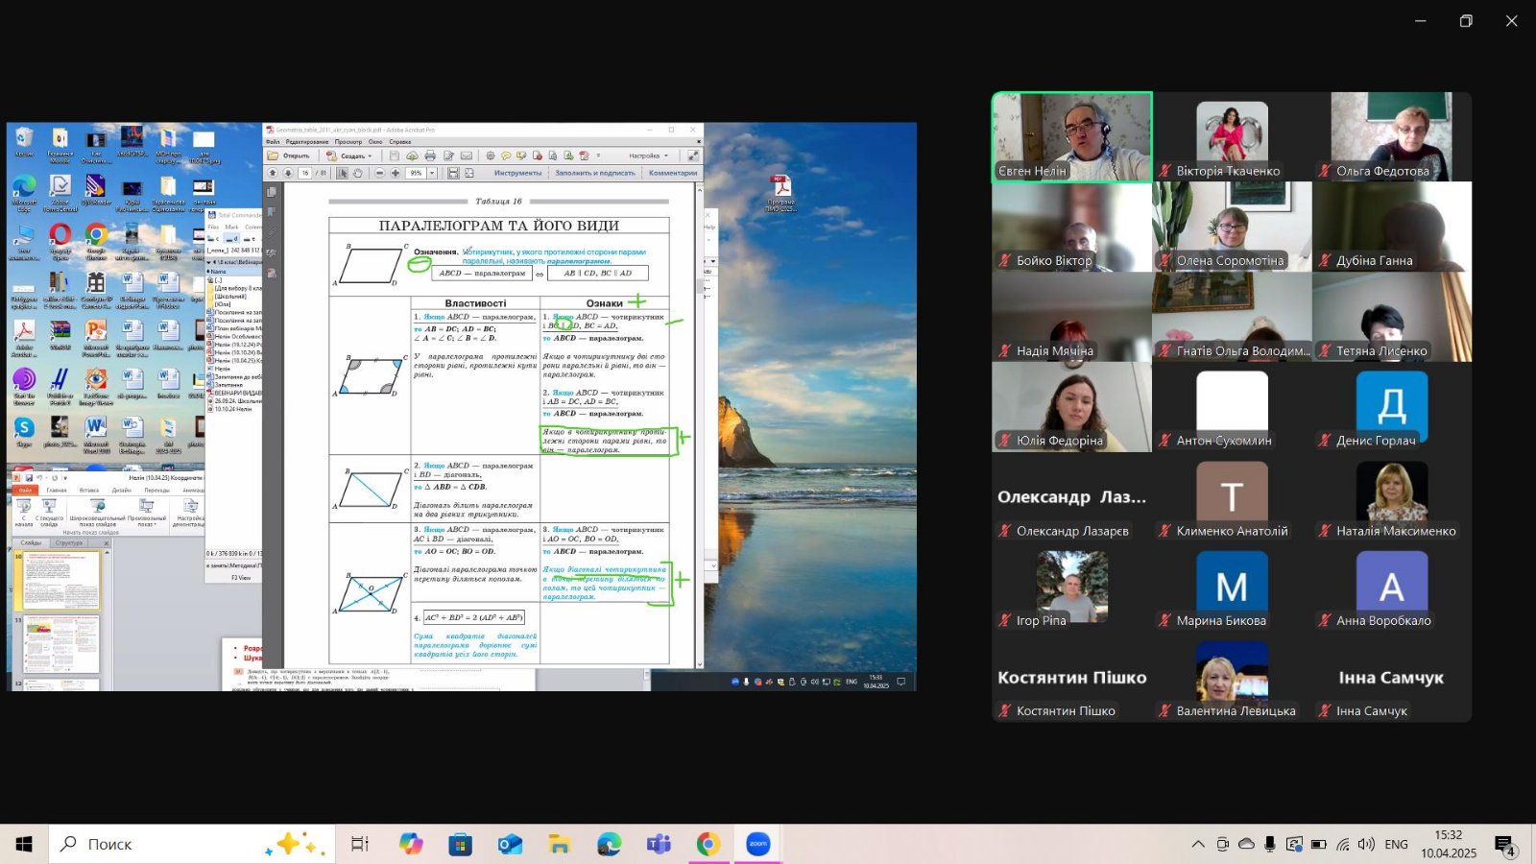Screen dimensions: 1536x864
Task: Click the fit one full page icon in Acrobat
Action: click(469, 173)
